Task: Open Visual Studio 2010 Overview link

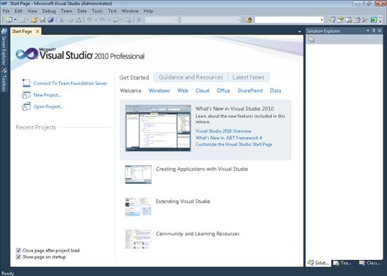Action: [x=223, y=131]
